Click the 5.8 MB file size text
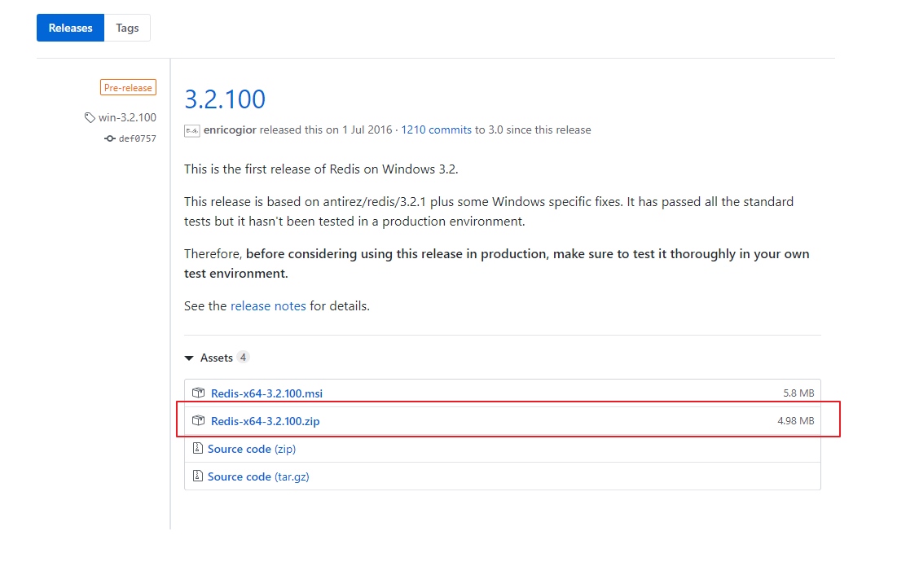 798,393
